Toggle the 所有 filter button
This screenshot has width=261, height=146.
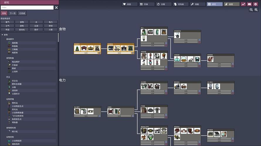click(4, 13)
